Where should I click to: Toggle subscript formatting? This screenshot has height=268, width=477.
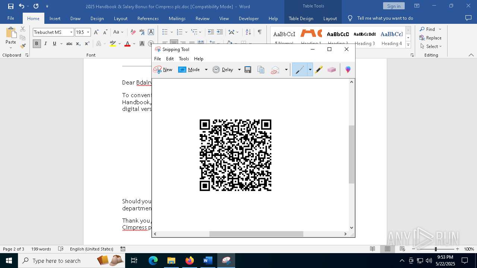click(78, 44)
